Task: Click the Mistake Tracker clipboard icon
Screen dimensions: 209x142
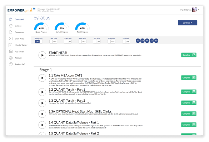Action: [x=10, y=45]
